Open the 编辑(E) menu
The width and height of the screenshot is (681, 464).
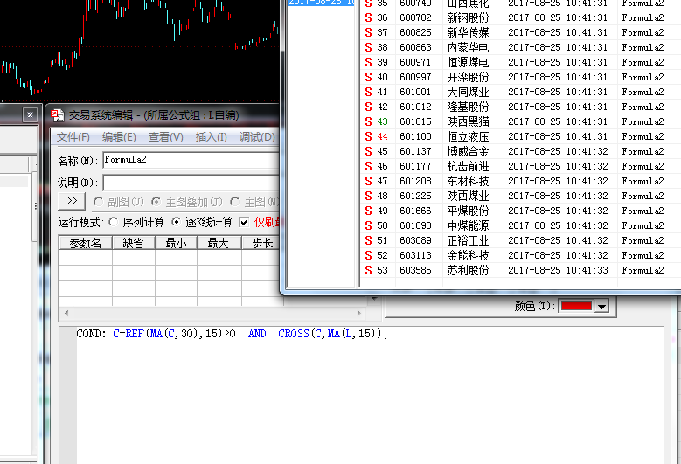pyautogui.click(x=119, y=137)
